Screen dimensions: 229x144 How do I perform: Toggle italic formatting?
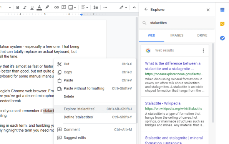[25, 7]
